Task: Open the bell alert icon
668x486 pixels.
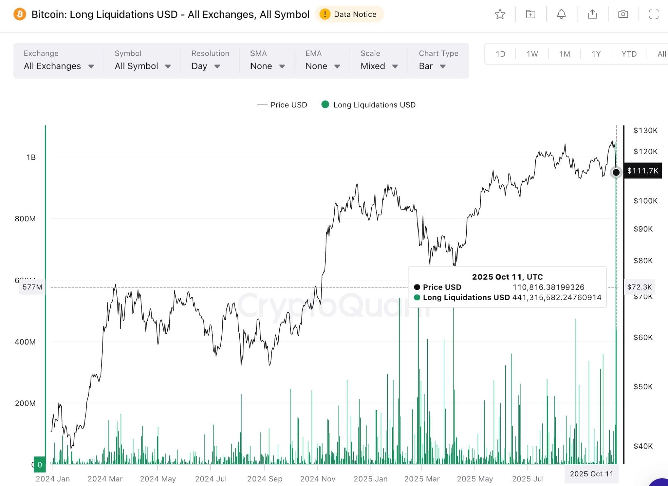Action: (x=561, y=14)
